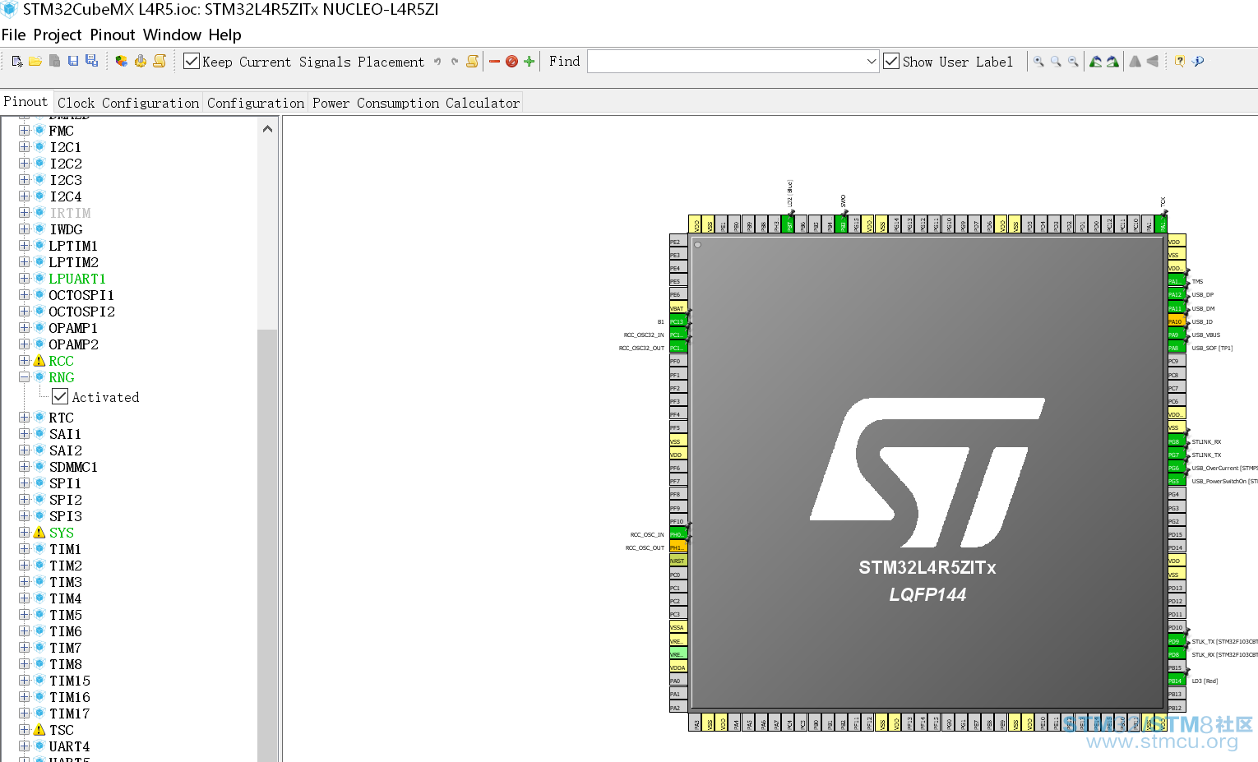Click the middle magnifier zoom icon

(1056, 62)
